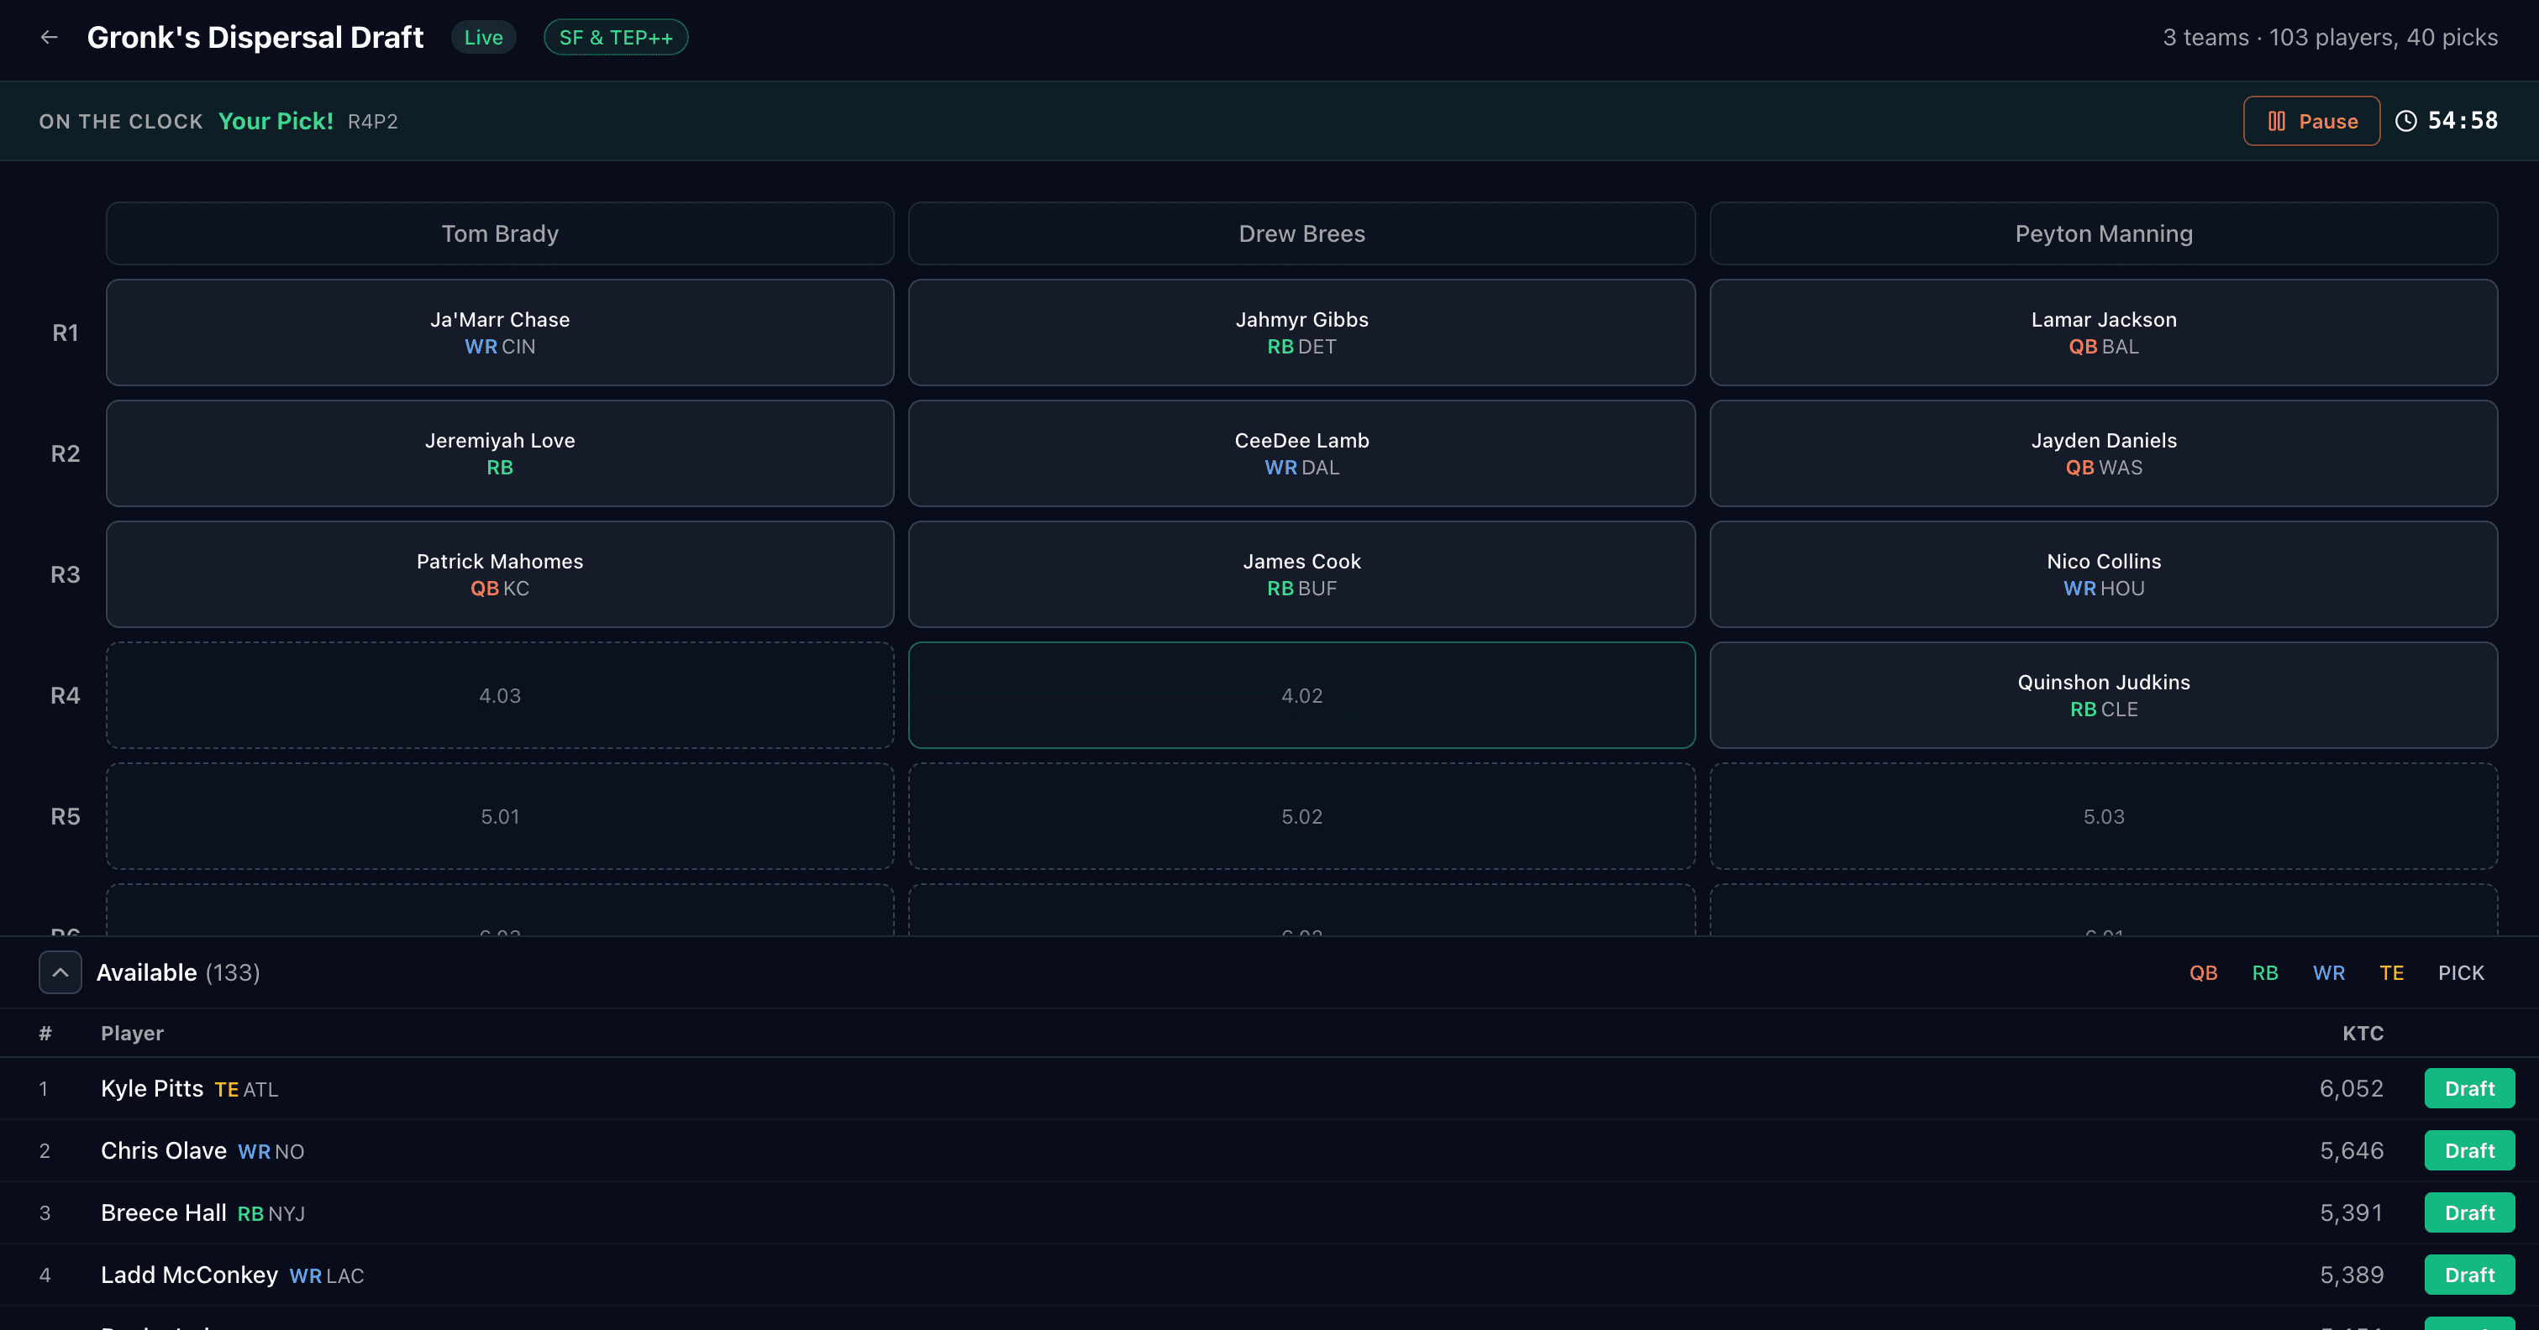Toggle the SF & TEP++ league format badge
Viewport: 2539px width, 1330px height.
615,36
